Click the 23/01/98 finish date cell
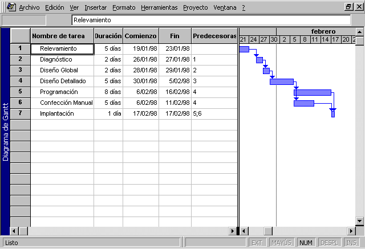Image resolution: width=365 pixels, height=249 pixels. coord(175,49)
